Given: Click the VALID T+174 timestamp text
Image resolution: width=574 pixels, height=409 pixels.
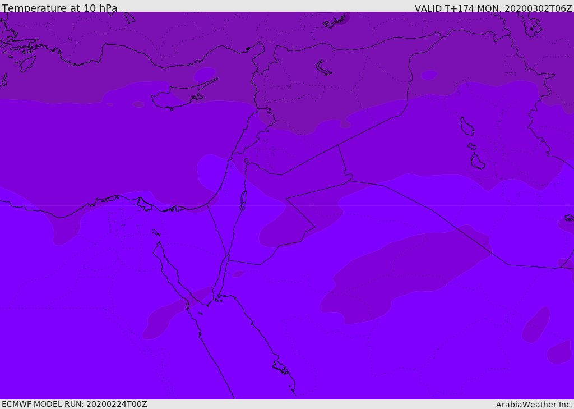Looking at the screenshot, I should (493, 8).
